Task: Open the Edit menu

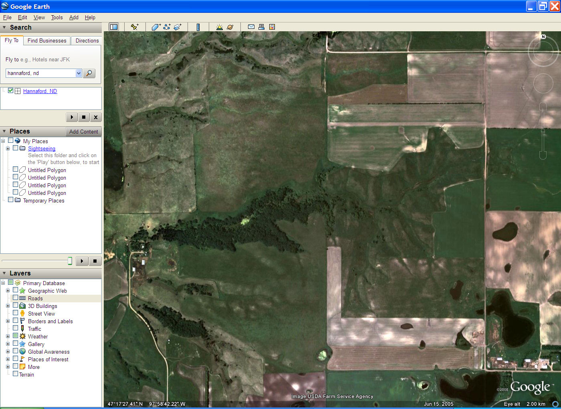Action: [x=22, y=17]
